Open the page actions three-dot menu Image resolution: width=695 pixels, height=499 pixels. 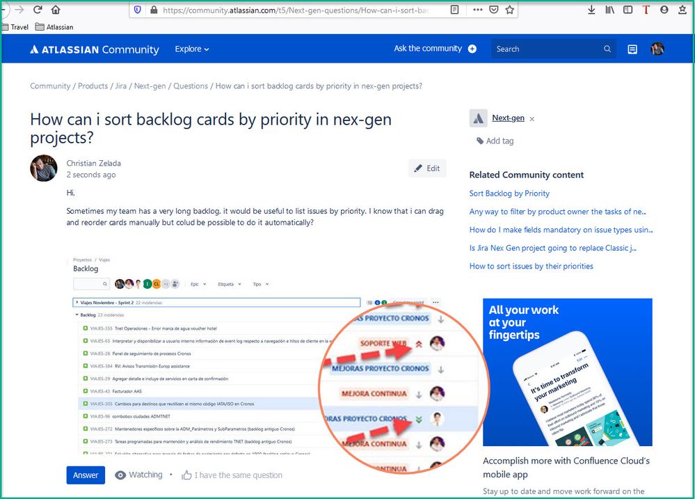click(477, 10)
